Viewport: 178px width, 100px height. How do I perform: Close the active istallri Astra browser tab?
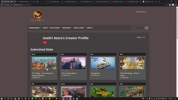(15, 2)
